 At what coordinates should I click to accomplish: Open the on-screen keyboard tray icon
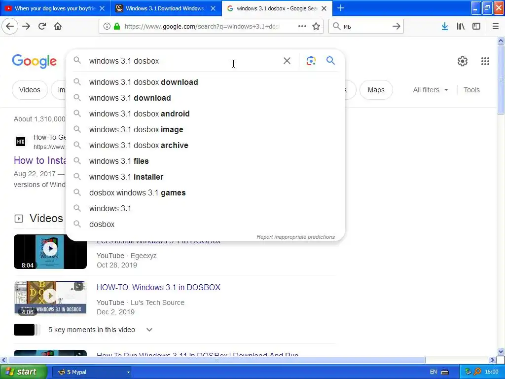point(445,372)
